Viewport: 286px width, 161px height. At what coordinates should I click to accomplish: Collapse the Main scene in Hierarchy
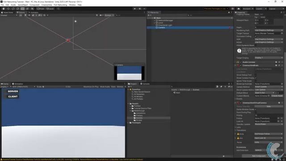(x=152, y=18)
